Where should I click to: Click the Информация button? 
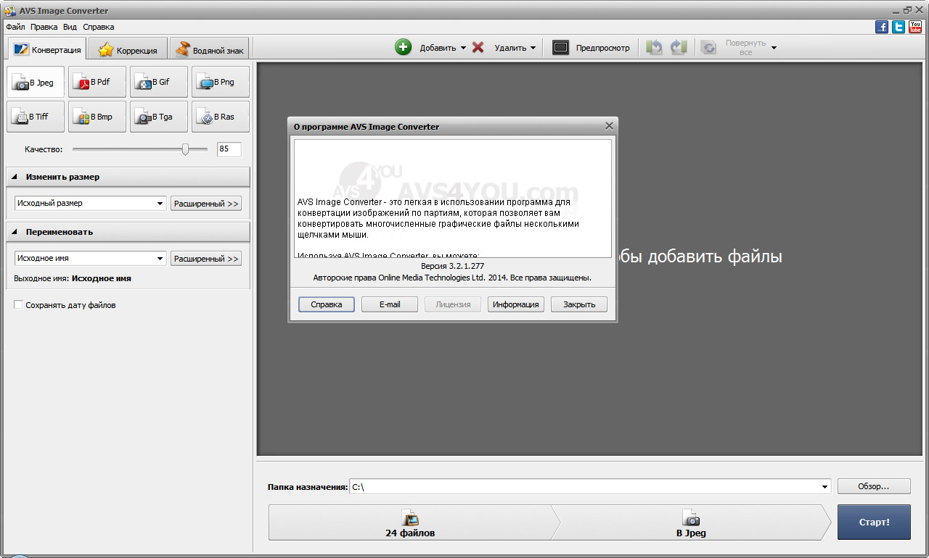pyautogui.click(x=516, y=304)
